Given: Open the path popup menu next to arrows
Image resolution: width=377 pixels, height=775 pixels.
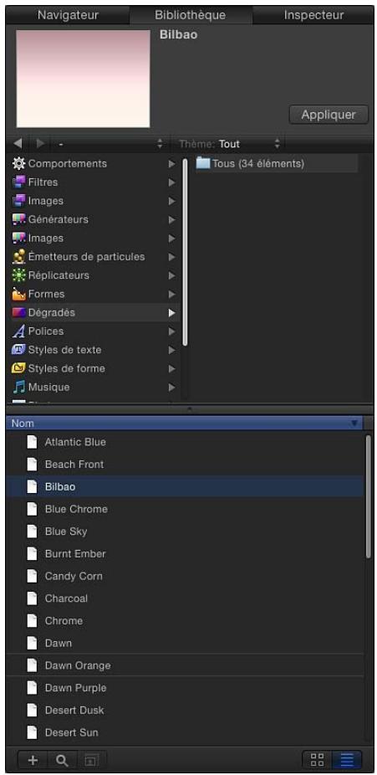Looking at the screenshot, I should 110,144.
